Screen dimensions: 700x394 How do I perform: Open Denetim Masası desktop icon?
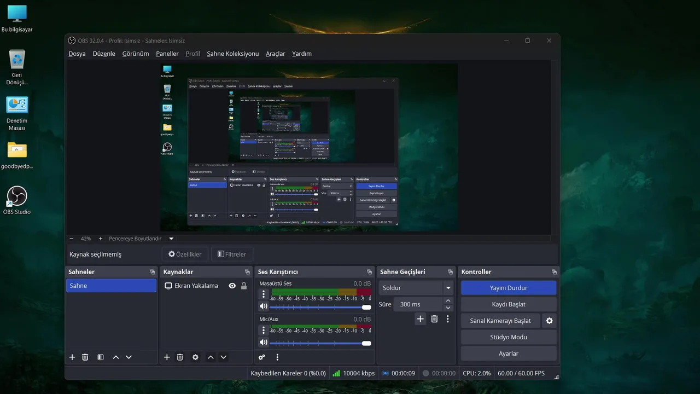coord(17,113)
